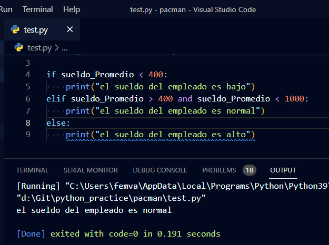Open the Help menu
329x245 pixels.
point(71,9)
